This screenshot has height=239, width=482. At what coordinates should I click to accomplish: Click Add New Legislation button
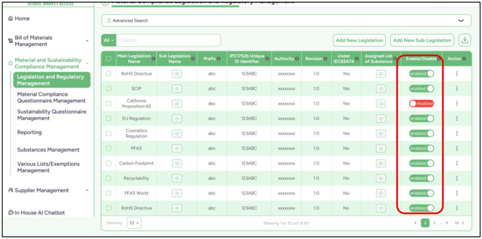359,40
